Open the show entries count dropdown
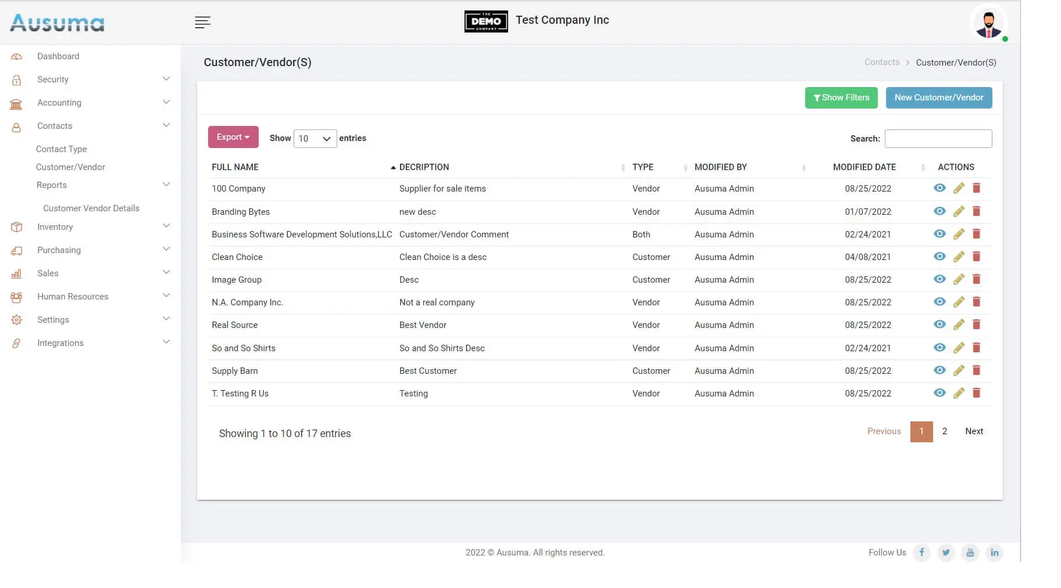This screenshot has height=588, width=1061. [x=315, y=139]
